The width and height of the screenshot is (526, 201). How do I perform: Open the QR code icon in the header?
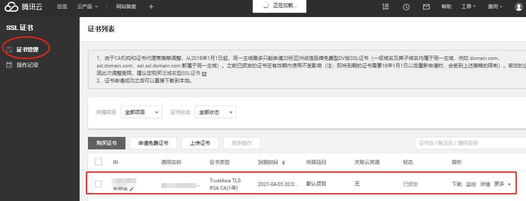click(x=386, y=7)
